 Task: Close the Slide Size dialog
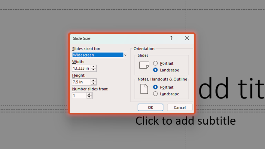tap(187, 38)
